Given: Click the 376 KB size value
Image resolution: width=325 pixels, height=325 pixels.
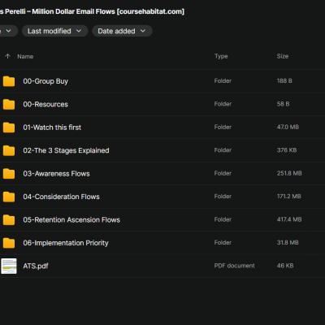Looking at the screenshot, I should point(287,150).
